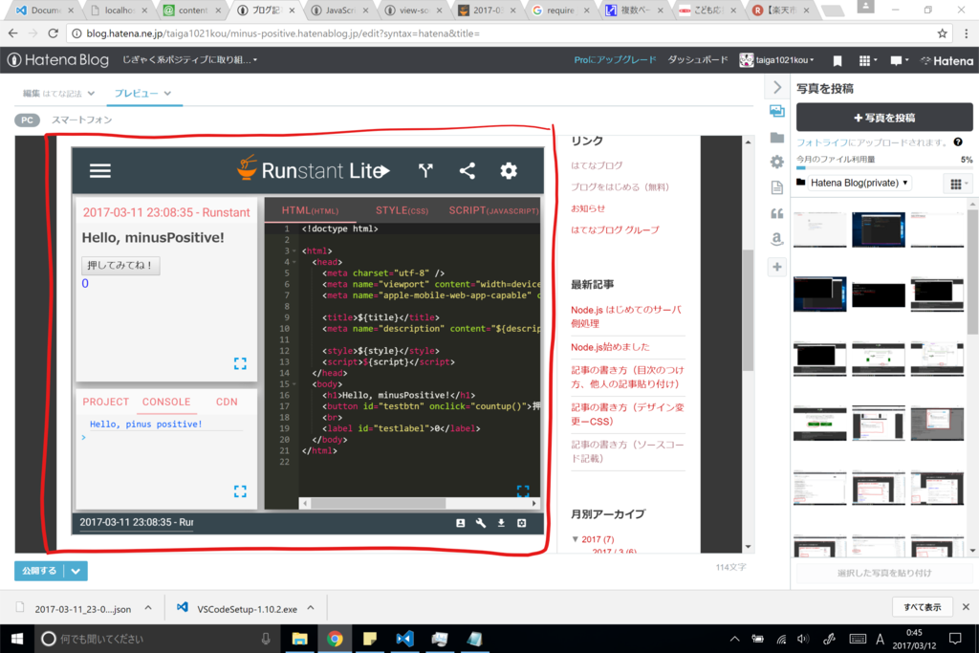The height and width of the screenshot is (653, 979).
Task: Open the Proにアップグレード link
Action: tap(615, 60)
